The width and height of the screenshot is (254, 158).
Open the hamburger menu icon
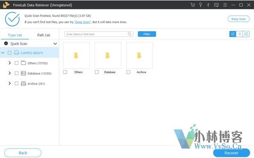(225, 5)
